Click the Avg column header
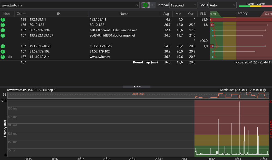 point(166,14)
